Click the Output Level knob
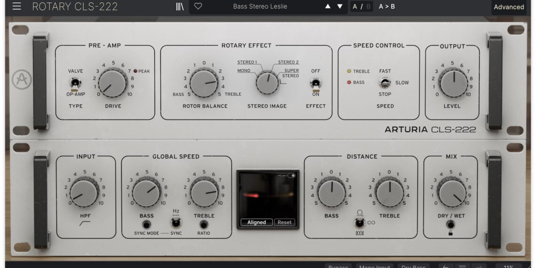The height and width of the screenshot is (268, 536). (x=453, y=82)
